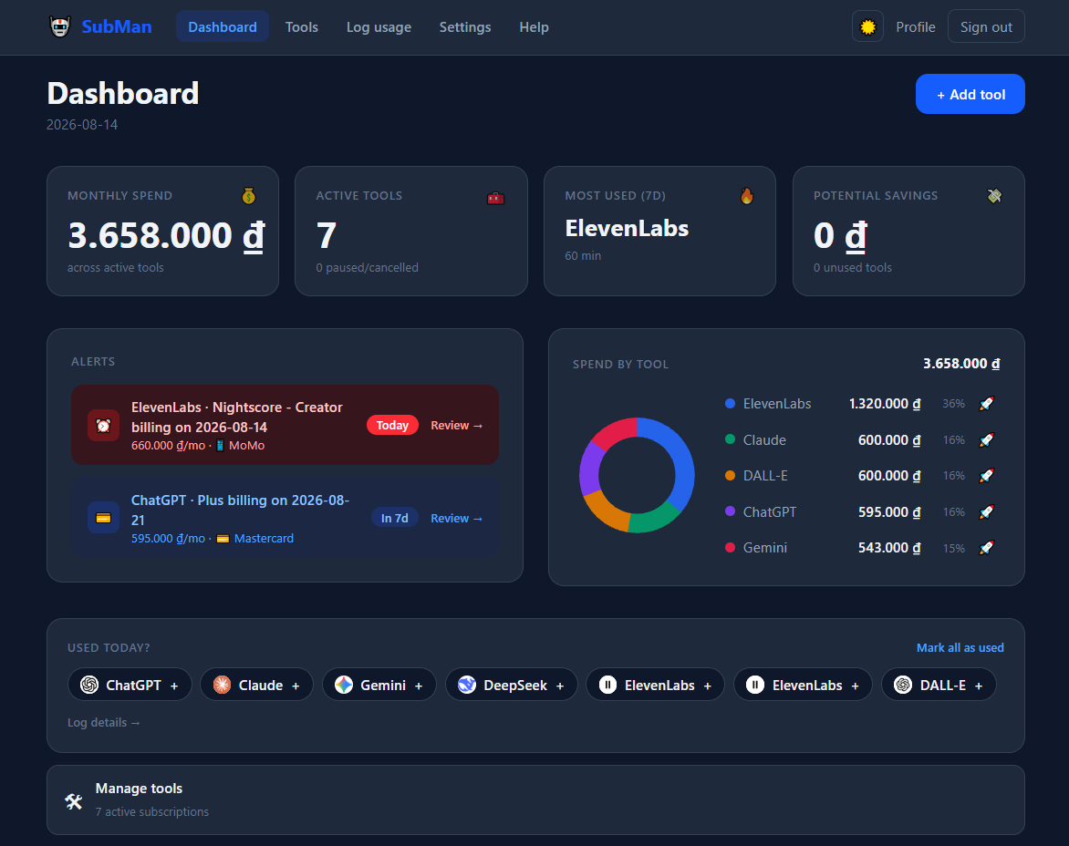Click the 543.000 ₫ Gemini amount
The image size is (1069, 846).
[x=889, y=548]
